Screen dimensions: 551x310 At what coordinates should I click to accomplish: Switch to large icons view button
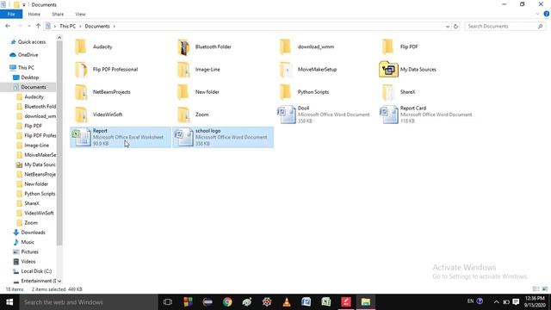pyautogui.click(x=545, y=289)
